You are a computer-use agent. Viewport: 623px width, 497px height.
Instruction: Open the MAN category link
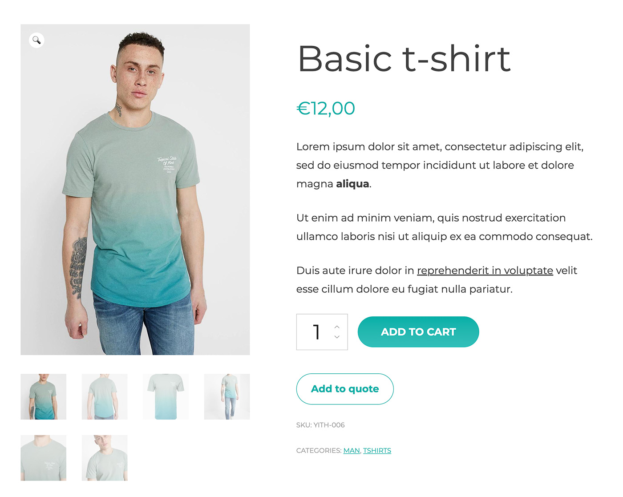pyautogui.click(x=352, y=450)
